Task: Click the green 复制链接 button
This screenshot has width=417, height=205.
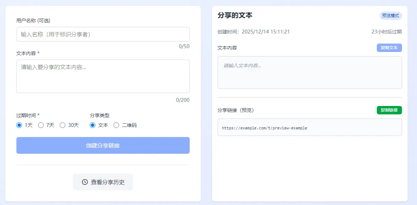Action: click(x=389, y=109)
